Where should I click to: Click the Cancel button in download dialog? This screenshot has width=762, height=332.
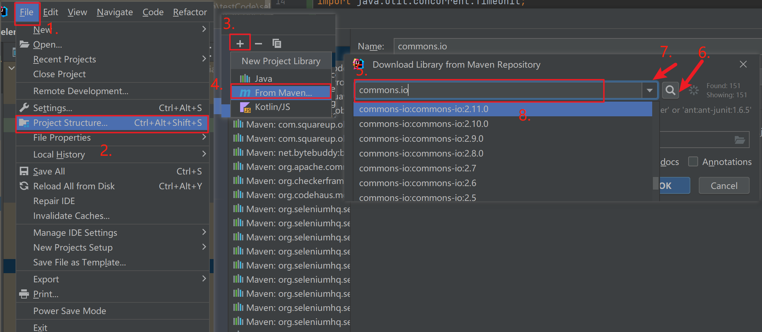(x=724, y=185)
